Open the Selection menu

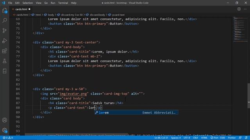pyautogui.click(x=28, y=3)
